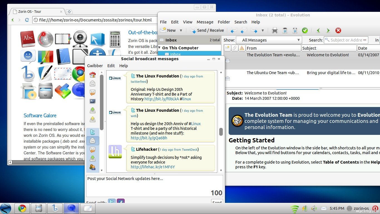
Task: Open the http://lifehac.kr/e1MF6Y link
Action: (153, 167)
